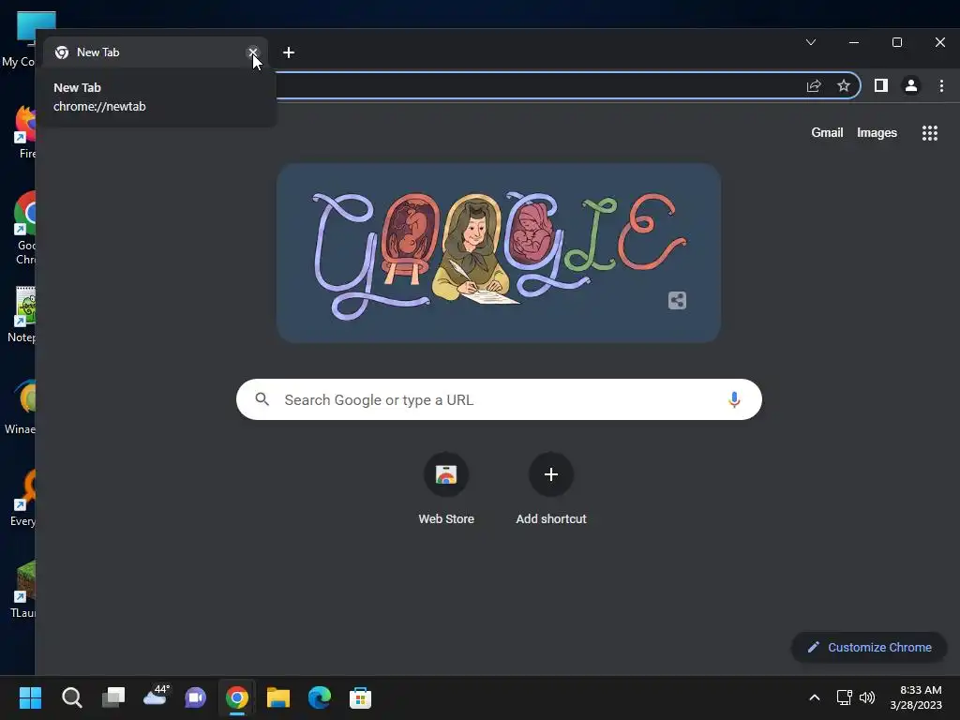Open Windows Start menu

[x=30, y=697]
